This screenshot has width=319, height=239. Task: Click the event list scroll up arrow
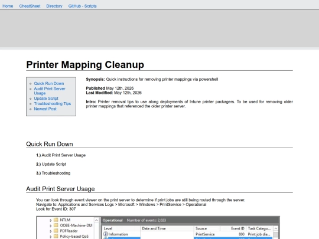[x=276, y=228]
